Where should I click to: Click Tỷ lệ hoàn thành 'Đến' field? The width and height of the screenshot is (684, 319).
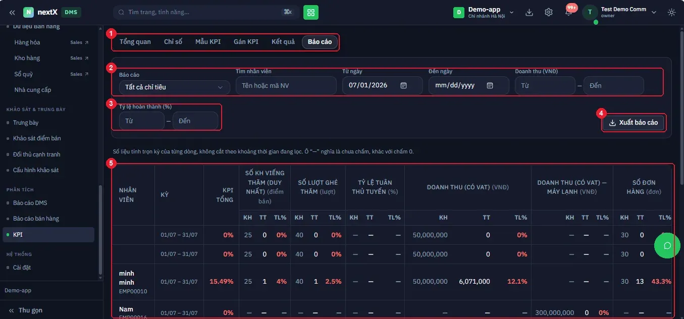point(195,121)
